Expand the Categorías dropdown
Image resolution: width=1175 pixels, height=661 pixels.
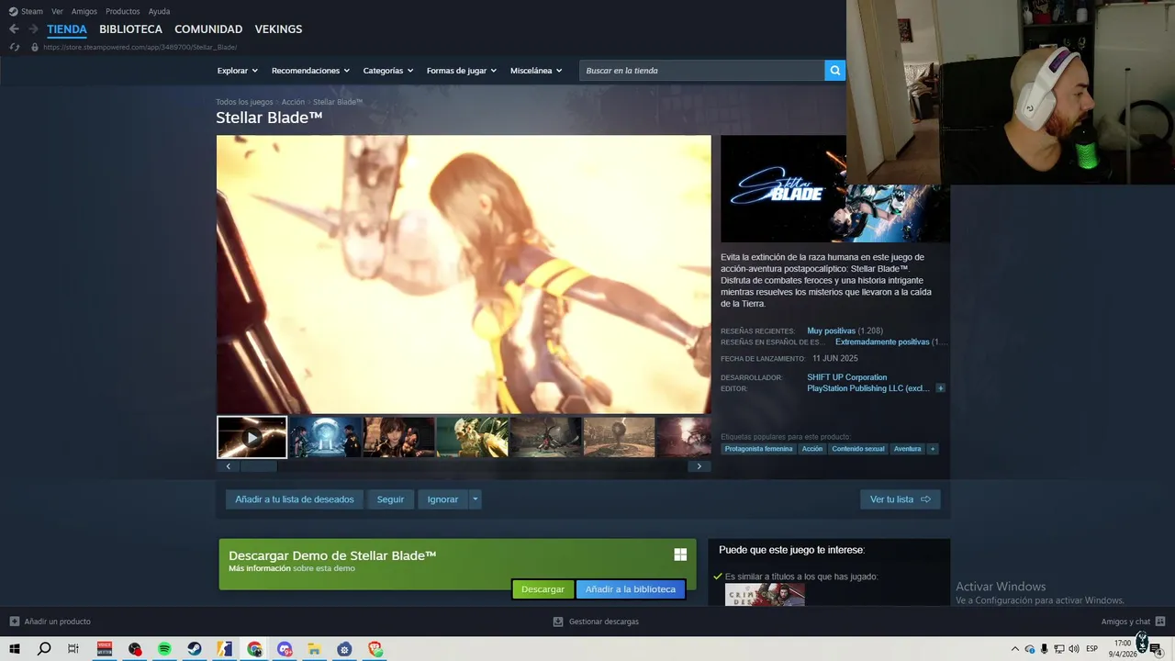(x=387, y=71)
